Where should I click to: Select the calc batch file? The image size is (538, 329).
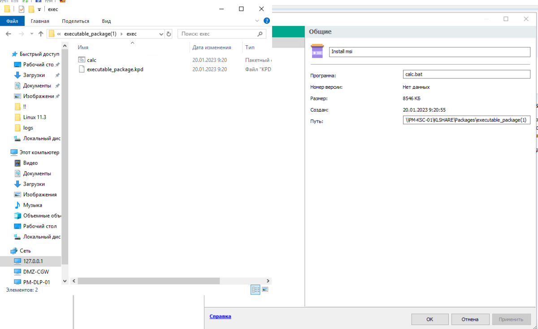click(x=91, y=60)
